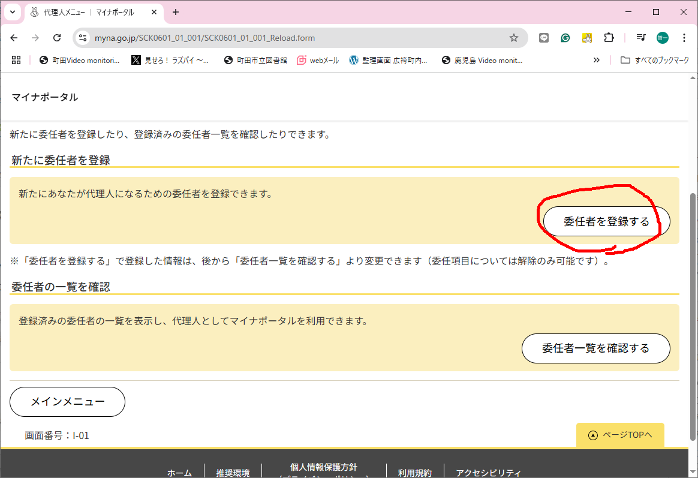The image size is (698, 478).
Task: Jump to top with ページTOPへ
Action: click(620, 435)
